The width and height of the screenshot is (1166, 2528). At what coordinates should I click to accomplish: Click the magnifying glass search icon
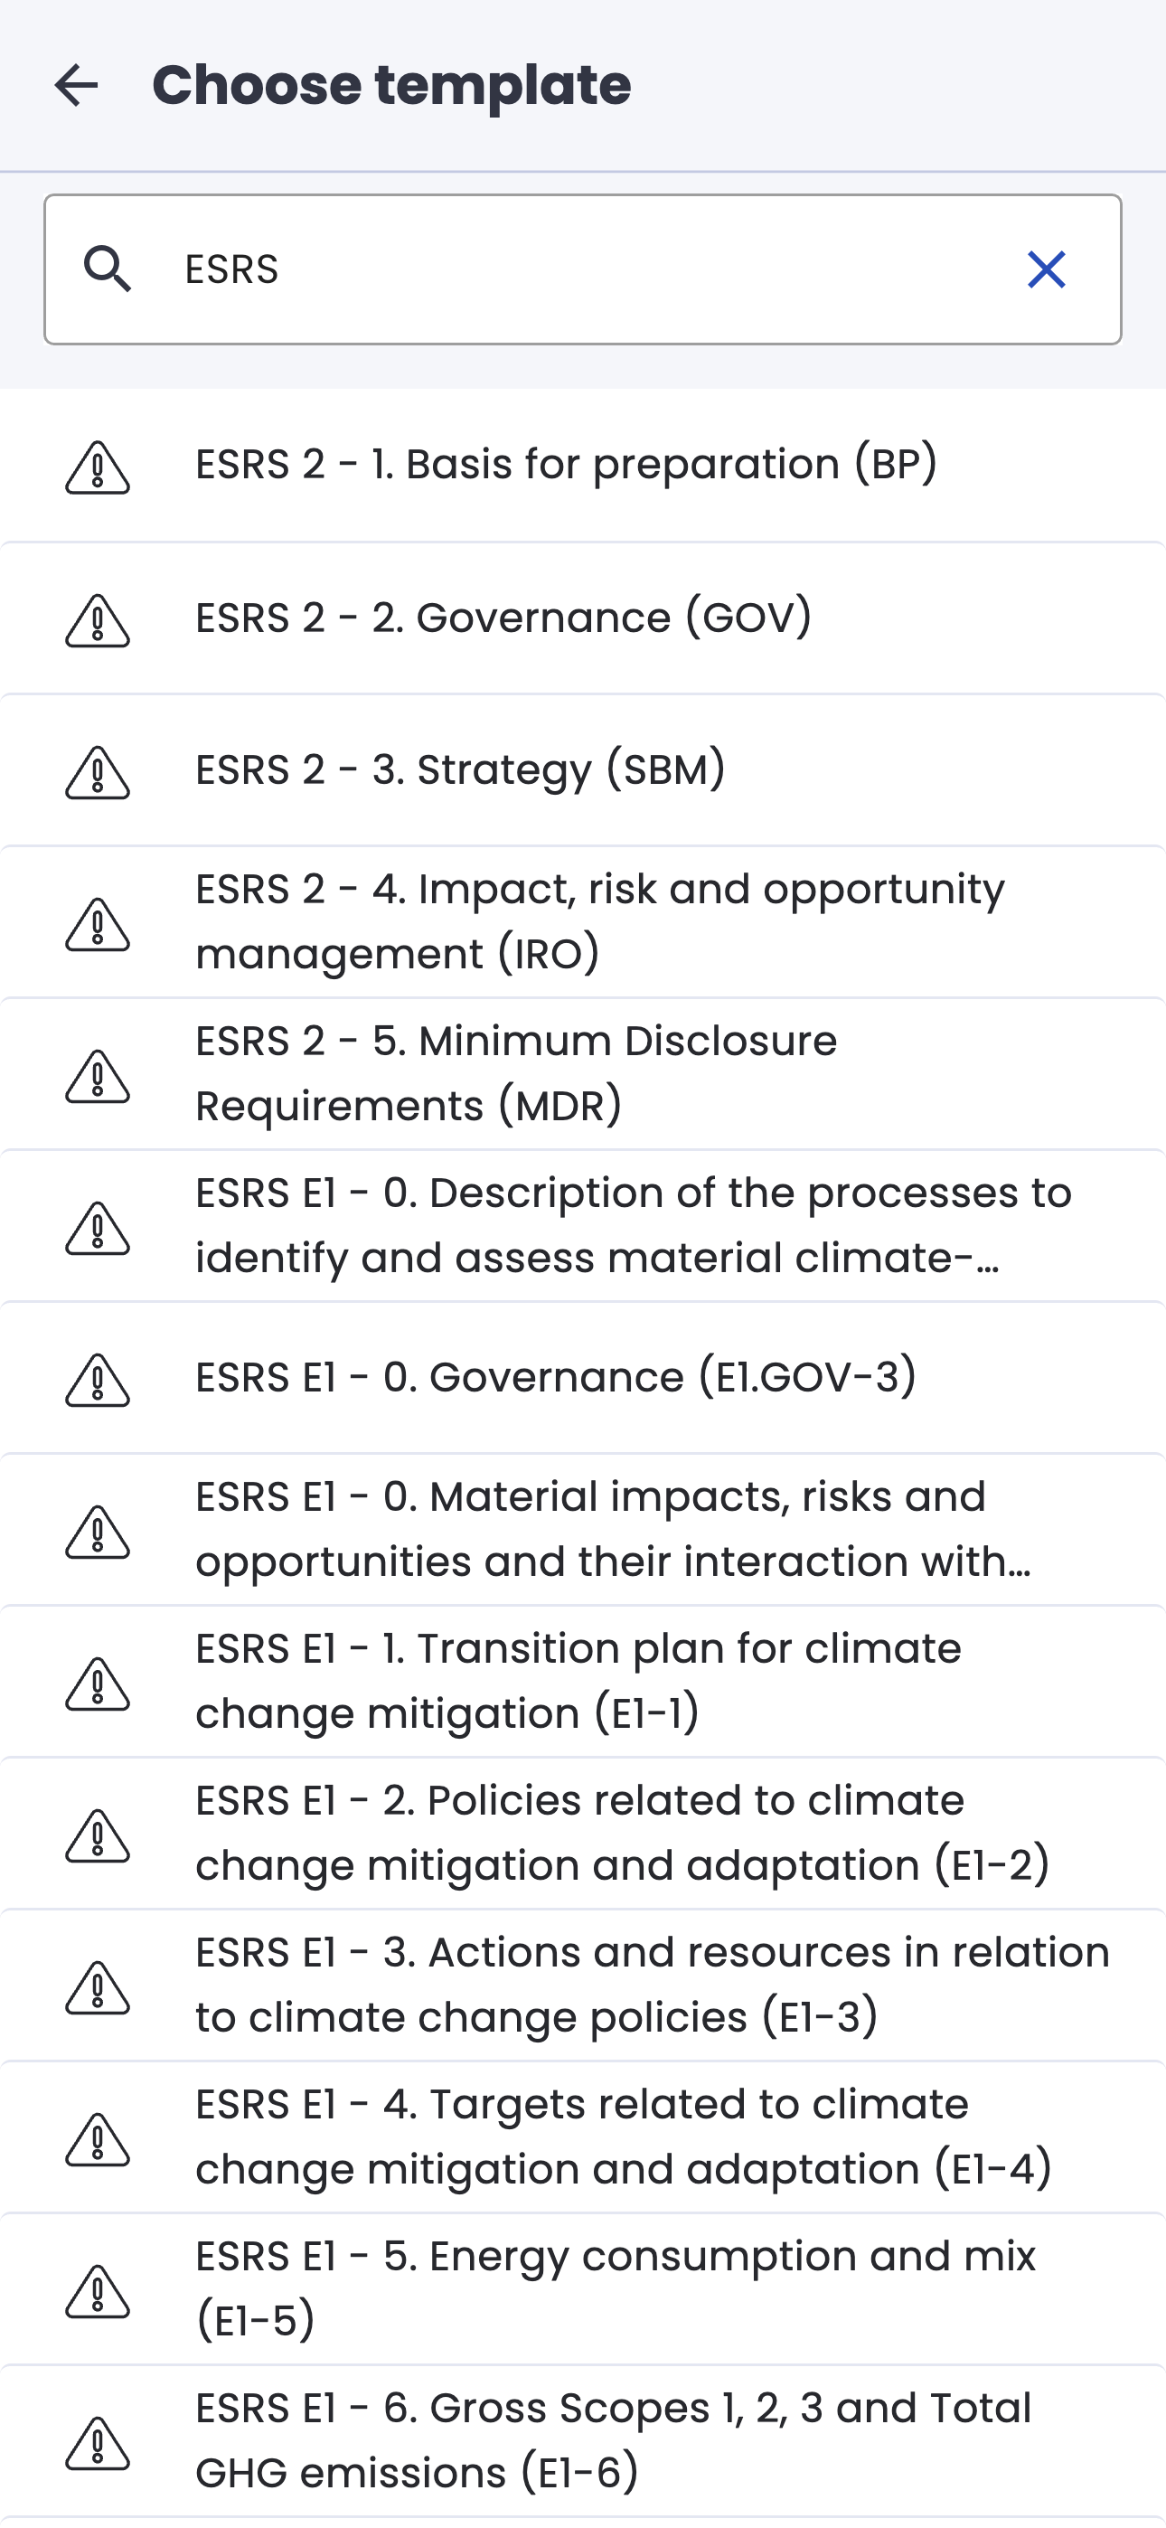(x=107, y=269)
